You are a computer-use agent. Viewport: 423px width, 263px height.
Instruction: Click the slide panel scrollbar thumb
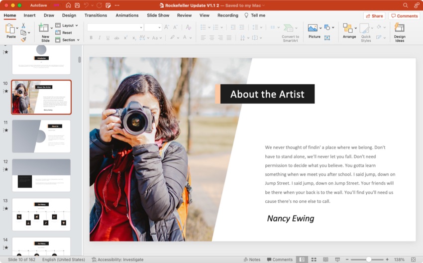pos(80,59)
